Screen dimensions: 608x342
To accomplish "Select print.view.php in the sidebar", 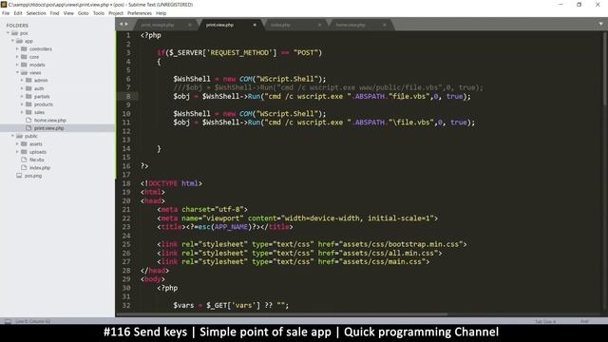I will 48,128.
